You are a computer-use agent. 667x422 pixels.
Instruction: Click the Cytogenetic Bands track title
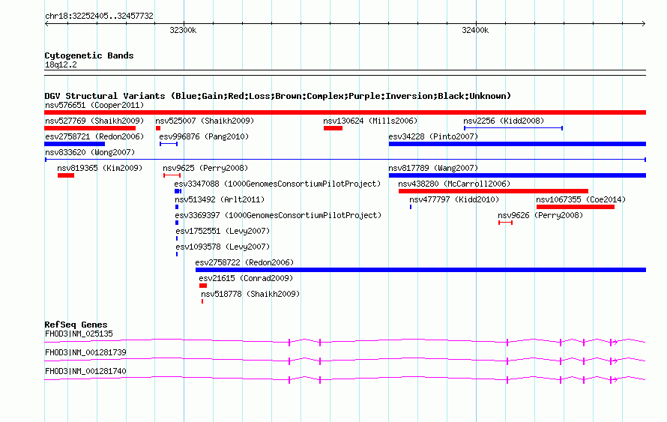[89, 55]
